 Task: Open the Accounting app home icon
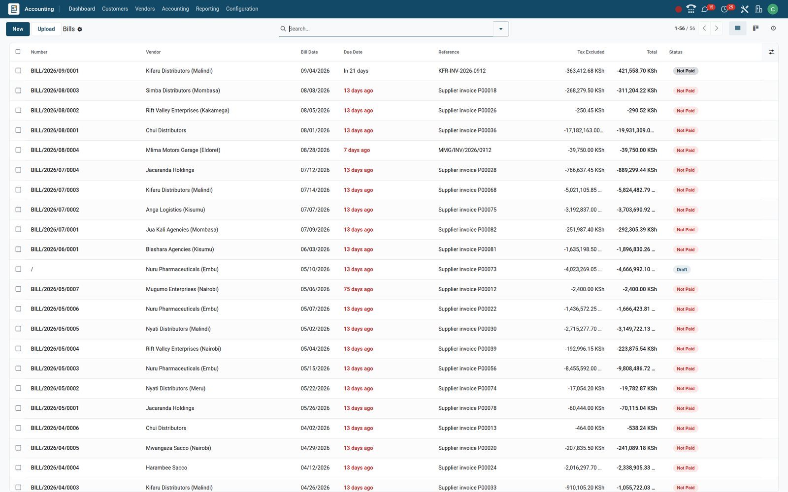click(14, 9)
